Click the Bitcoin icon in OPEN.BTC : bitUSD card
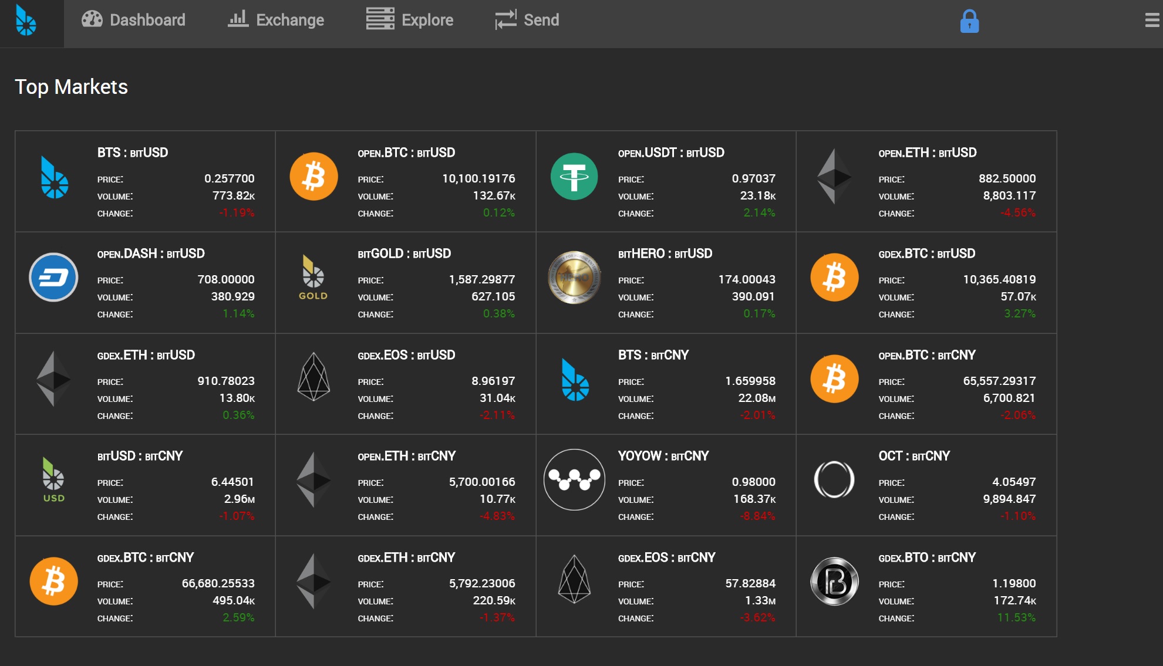 point(314,176)
